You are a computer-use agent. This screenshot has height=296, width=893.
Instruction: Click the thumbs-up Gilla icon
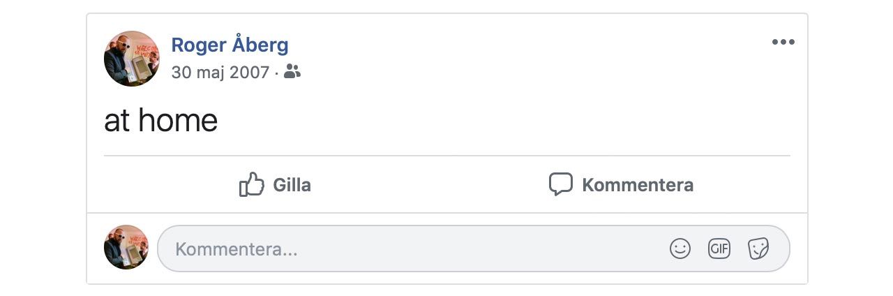[x=251, y=185]
